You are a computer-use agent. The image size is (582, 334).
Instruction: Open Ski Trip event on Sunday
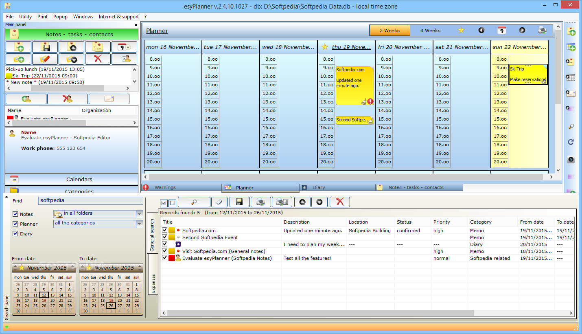[x=528, y=74]
